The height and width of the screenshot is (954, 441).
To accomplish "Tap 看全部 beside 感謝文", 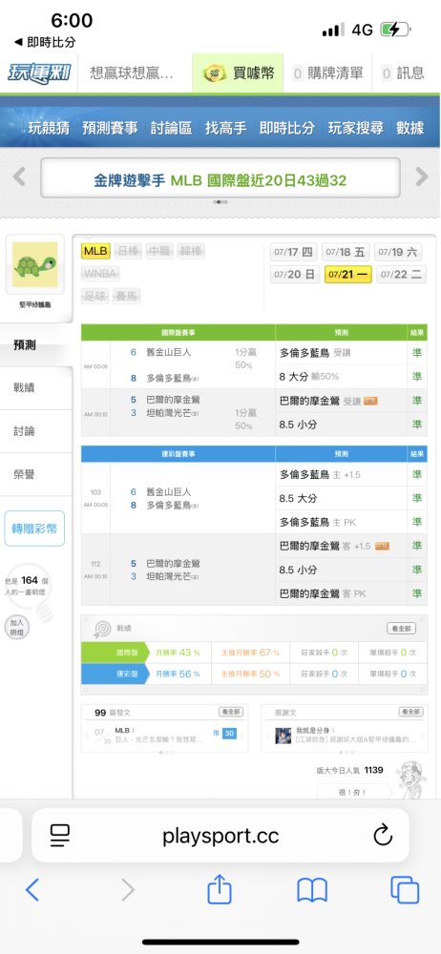I will [411, 712].
